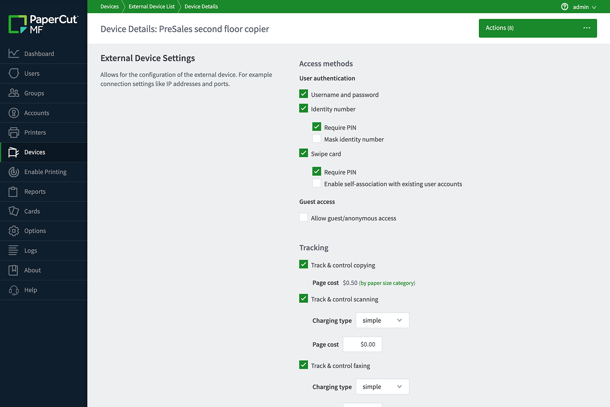This screenshot has width=610, height=407.
Task: Allow guest/anonymous access
Action: point(303,217)
